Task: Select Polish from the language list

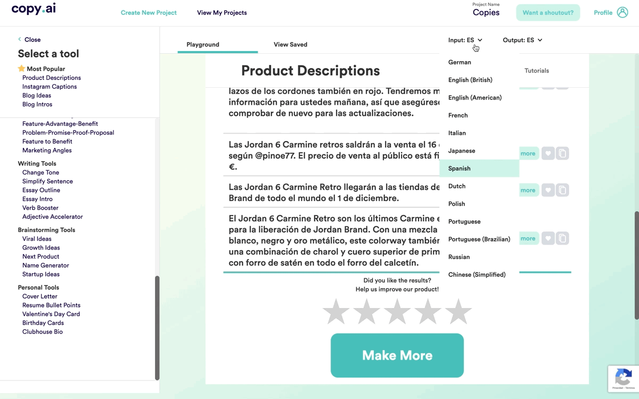Action: pos(479,204)
